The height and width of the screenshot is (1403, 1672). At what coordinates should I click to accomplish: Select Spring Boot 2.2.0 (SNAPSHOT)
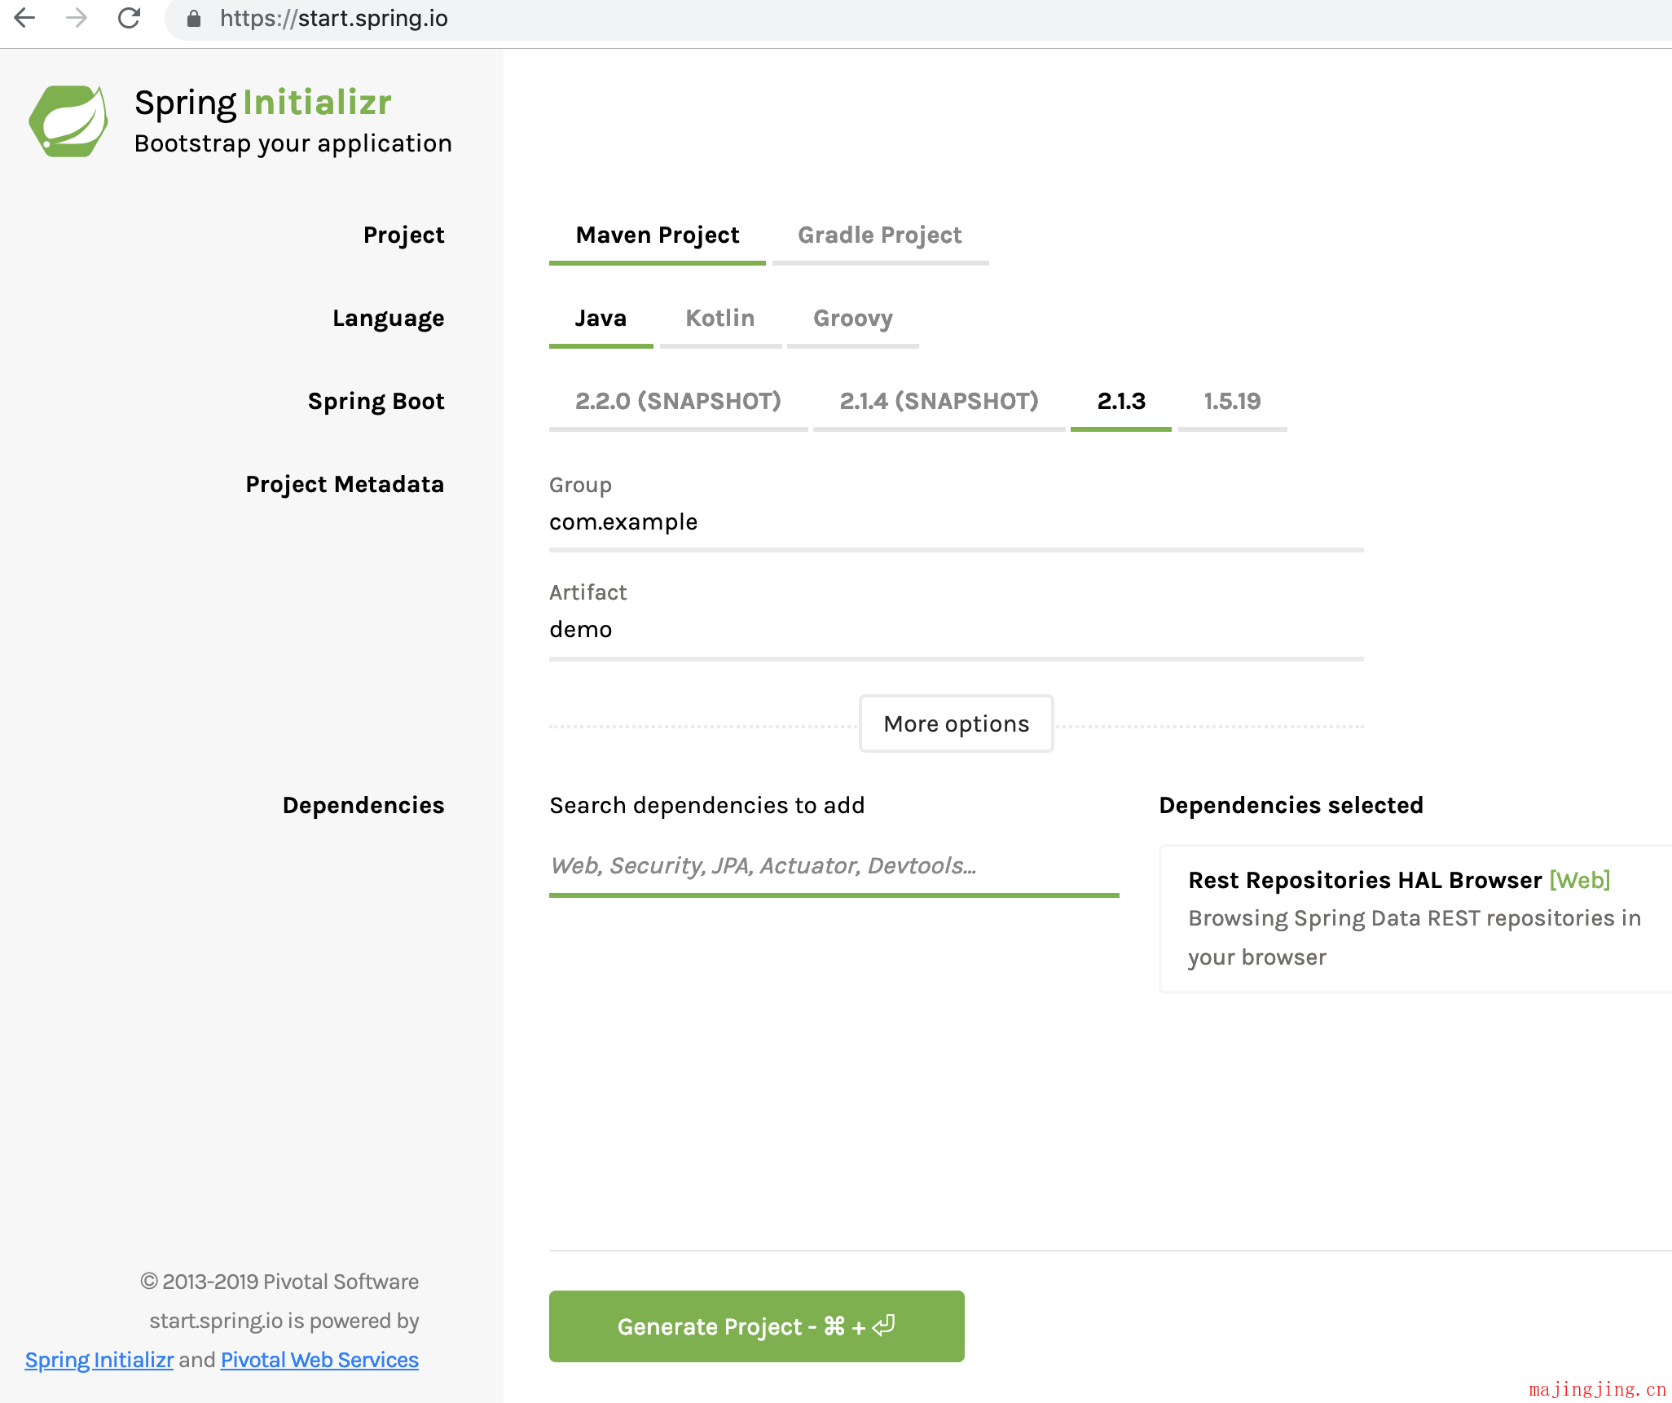click(x=678, y=402)
